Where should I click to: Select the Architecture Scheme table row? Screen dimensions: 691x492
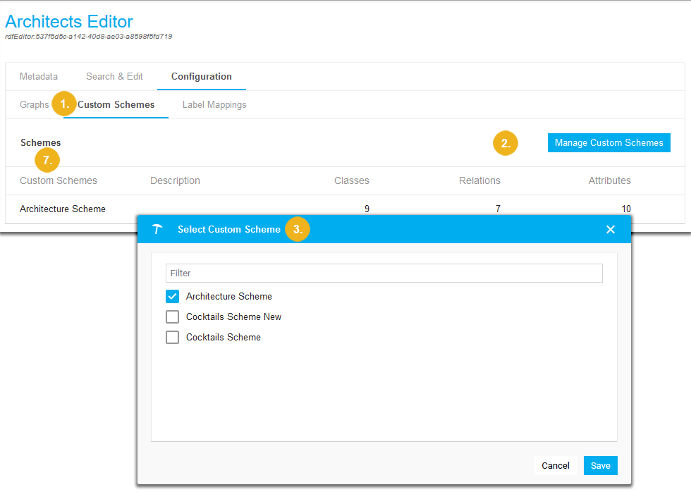pyautogui.click(x=63, y=209)
